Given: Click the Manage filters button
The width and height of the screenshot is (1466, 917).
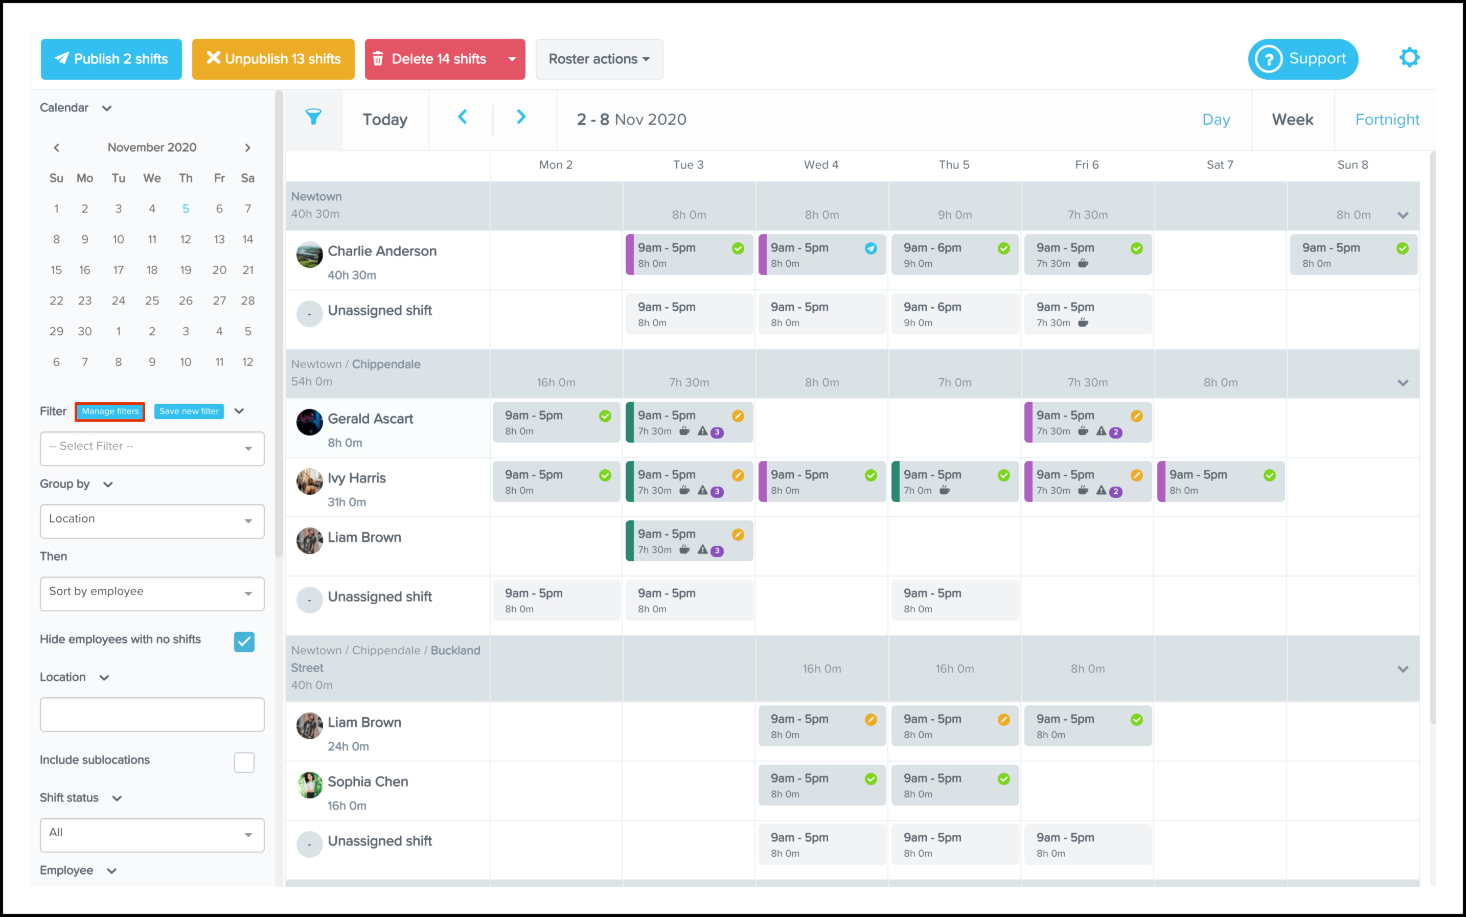Looking at the screenshot, I should click(110, 411).
